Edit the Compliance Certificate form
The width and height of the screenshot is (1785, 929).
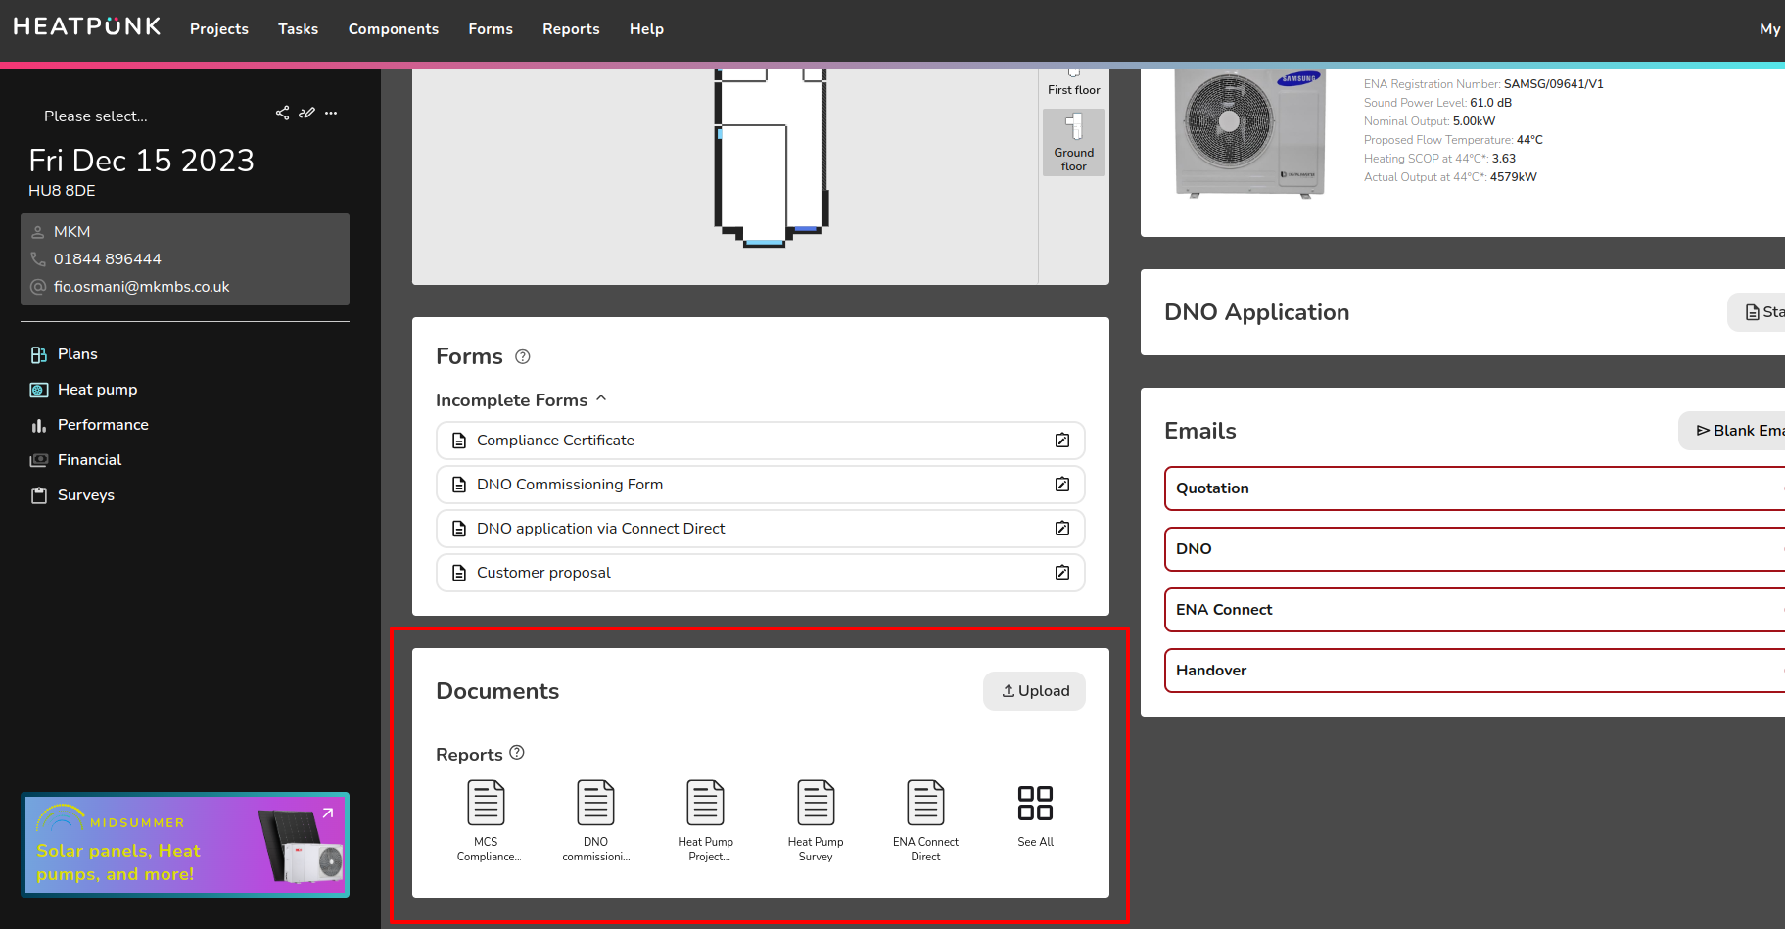(1062, 441)
